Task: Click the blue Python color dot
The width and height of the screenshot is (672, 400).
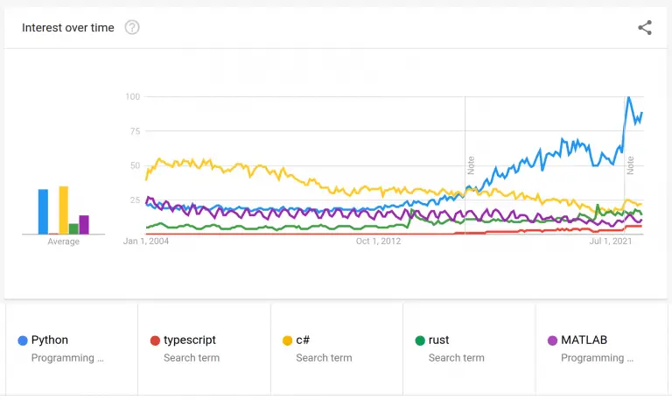Action: pos(23,340)
